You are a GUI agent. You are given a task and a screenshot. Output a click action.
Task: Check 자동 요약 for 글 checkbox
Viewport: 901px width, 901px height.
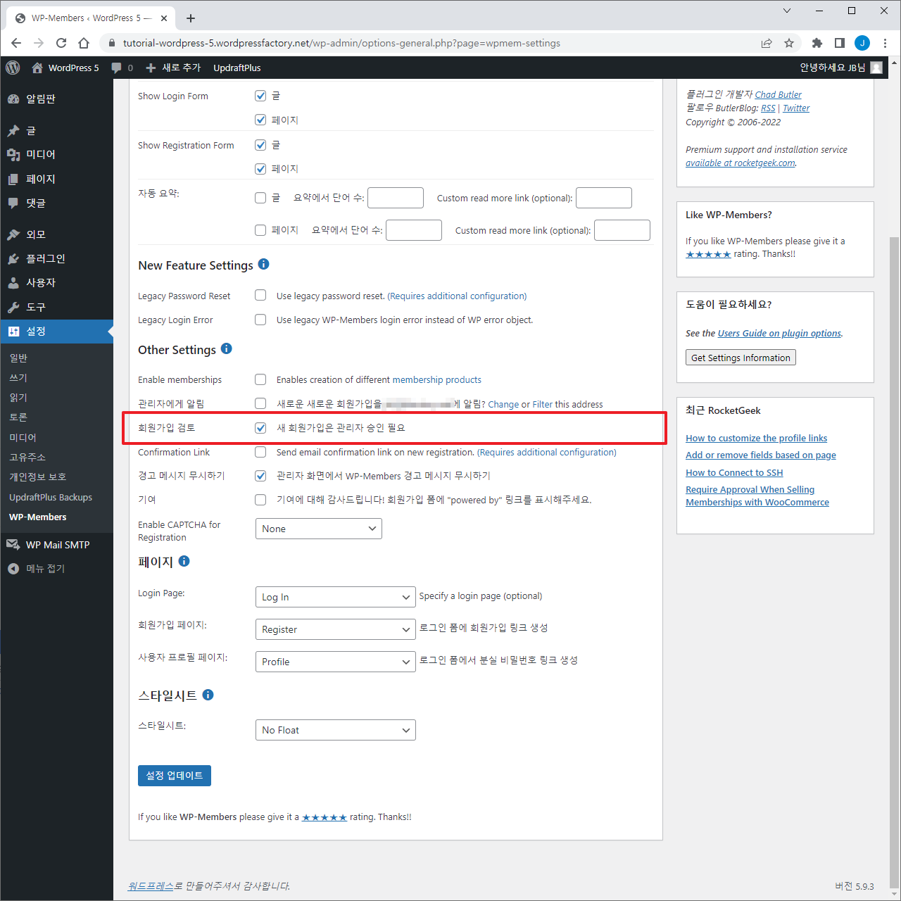pos(260,198)
